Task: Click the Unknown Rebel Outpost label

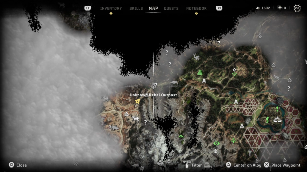Action: point(153,95)
